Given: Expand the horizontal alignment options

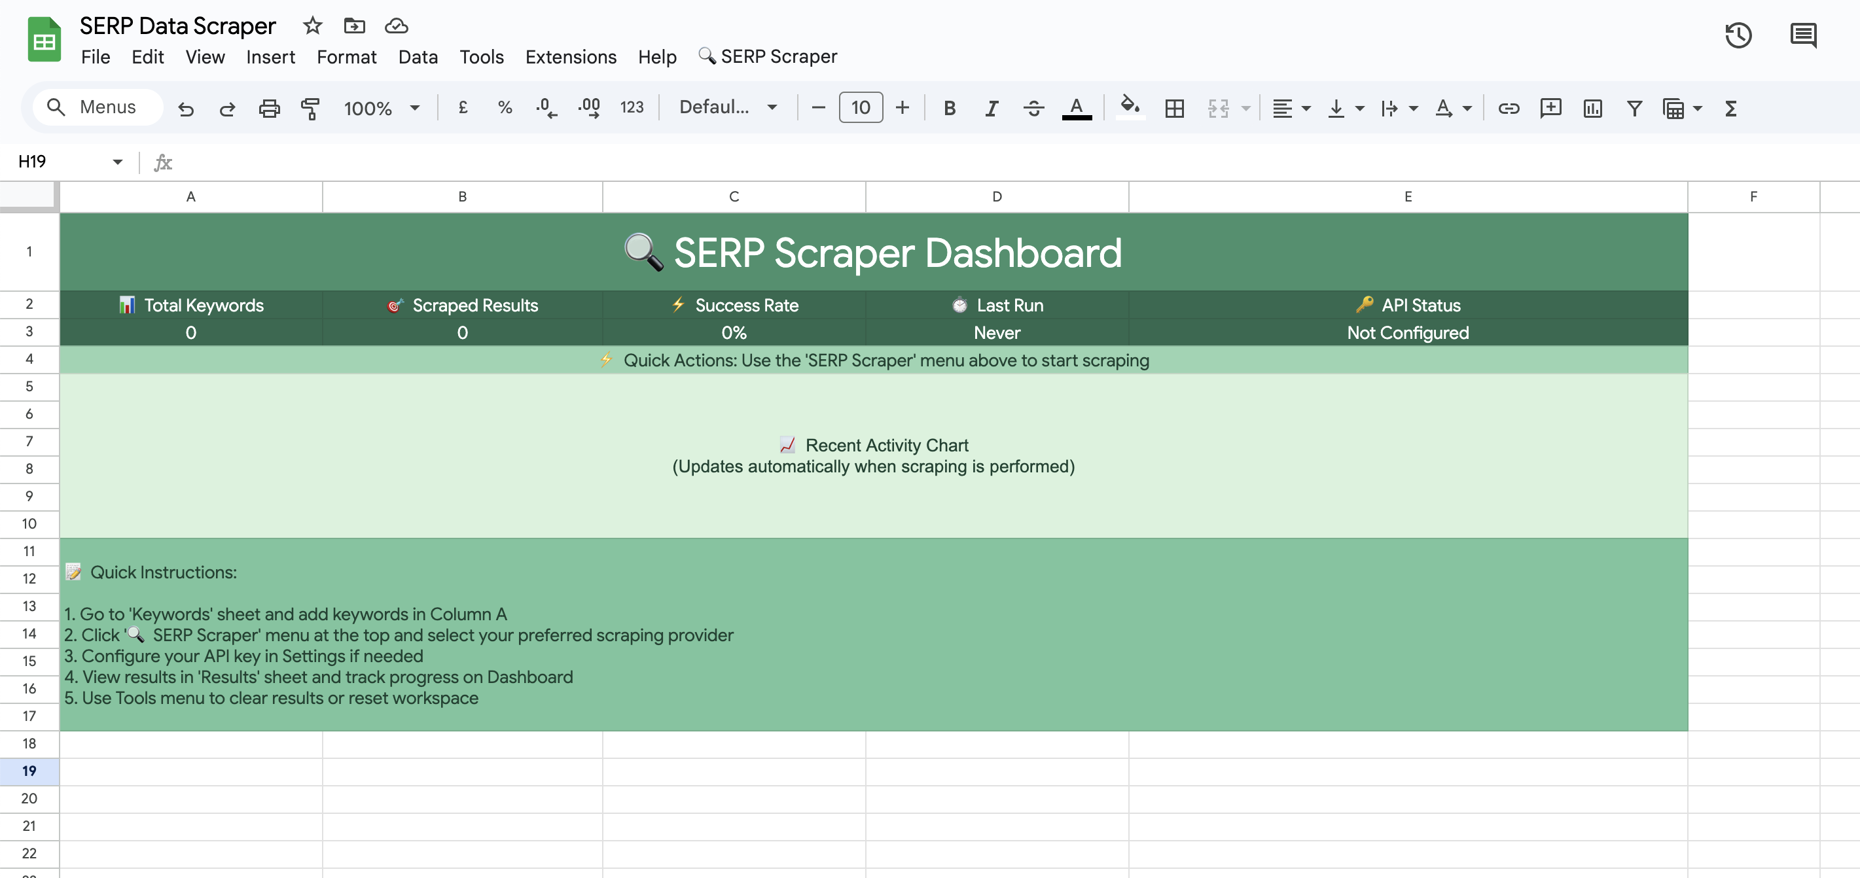Looking at the screenshot, I should 1306,109.
